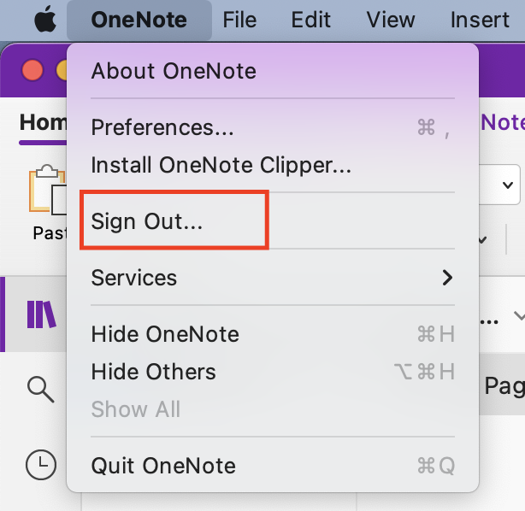
Task: Click the red close window button
Action: point(32,70)
